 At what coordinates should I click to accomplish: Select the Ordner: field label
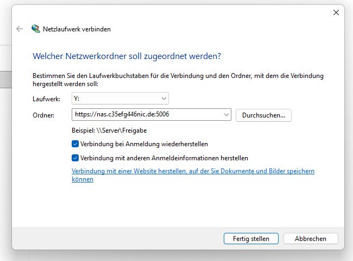pos(43,115)
